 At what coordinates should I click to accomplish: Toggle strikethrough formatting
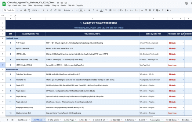[x=97, y=10]
